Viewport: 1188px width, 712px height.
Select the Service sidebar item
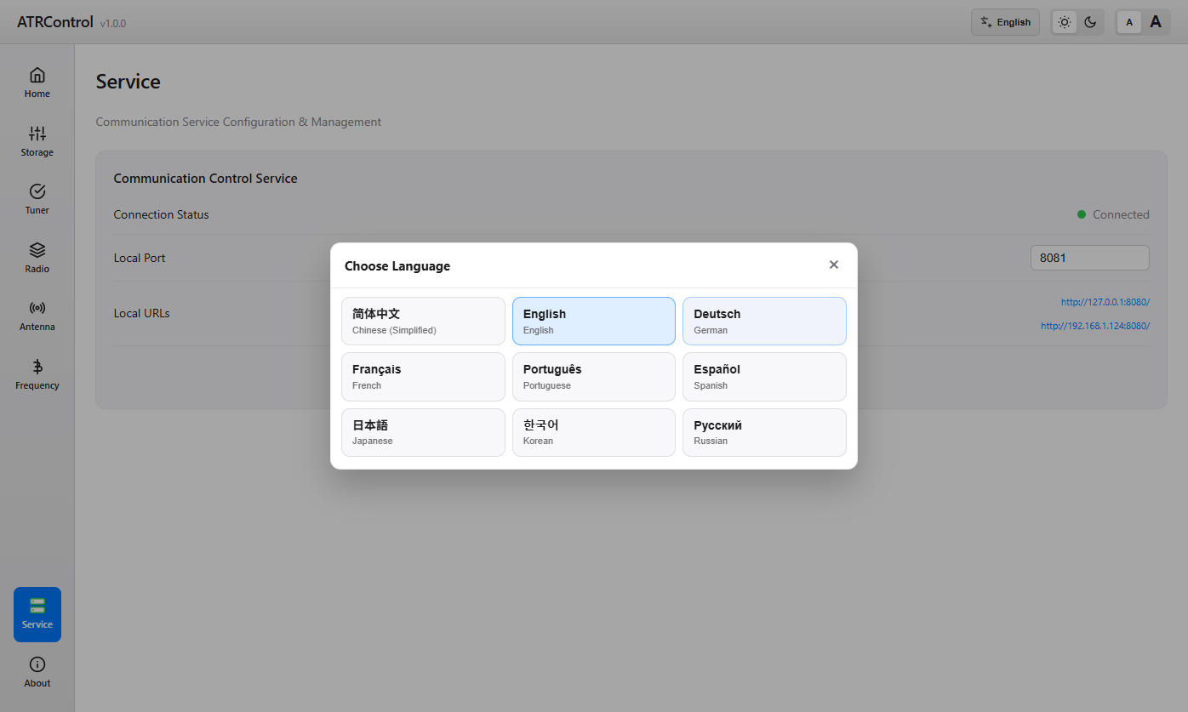coord(37,614)
